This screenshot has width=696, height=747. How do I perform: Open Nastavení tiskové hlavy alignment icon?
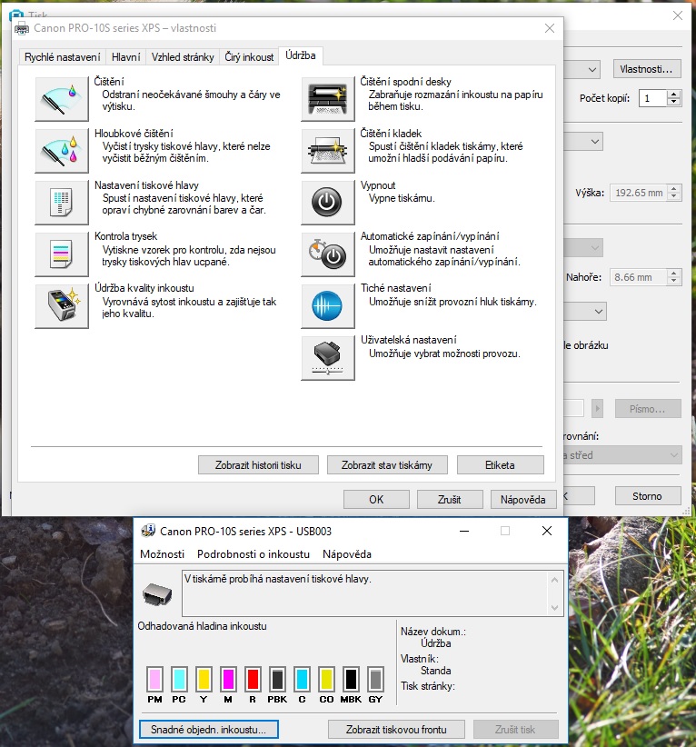(x=61, y=203)
